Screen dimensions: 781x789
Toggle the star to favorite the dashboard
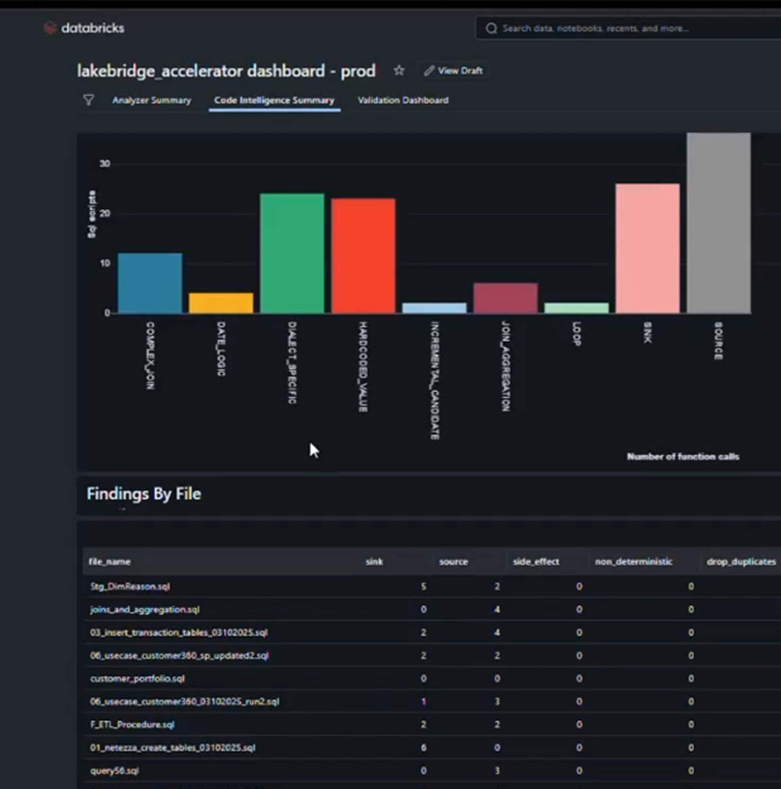pyautogui.click(x=399, y=70)
